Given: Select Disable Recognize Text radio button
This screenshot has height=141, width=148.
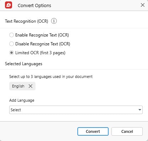Looking at the screenshot, I should (x=11, y=44).
